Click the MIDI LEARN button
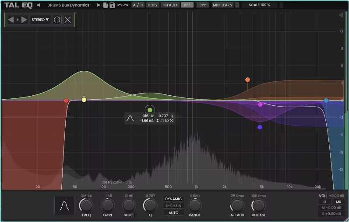The image size is (349, 222). coord(222,5)
